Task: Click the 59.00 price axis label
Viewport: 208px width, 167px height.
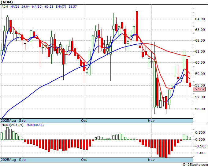Action: [200, 74]
